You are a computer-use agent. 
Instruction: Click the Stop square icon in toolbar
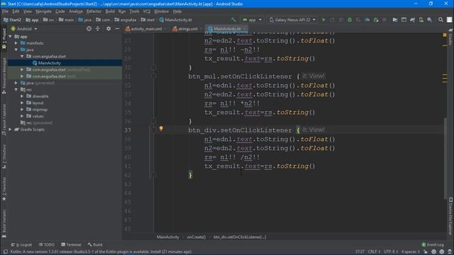point(384,20)
